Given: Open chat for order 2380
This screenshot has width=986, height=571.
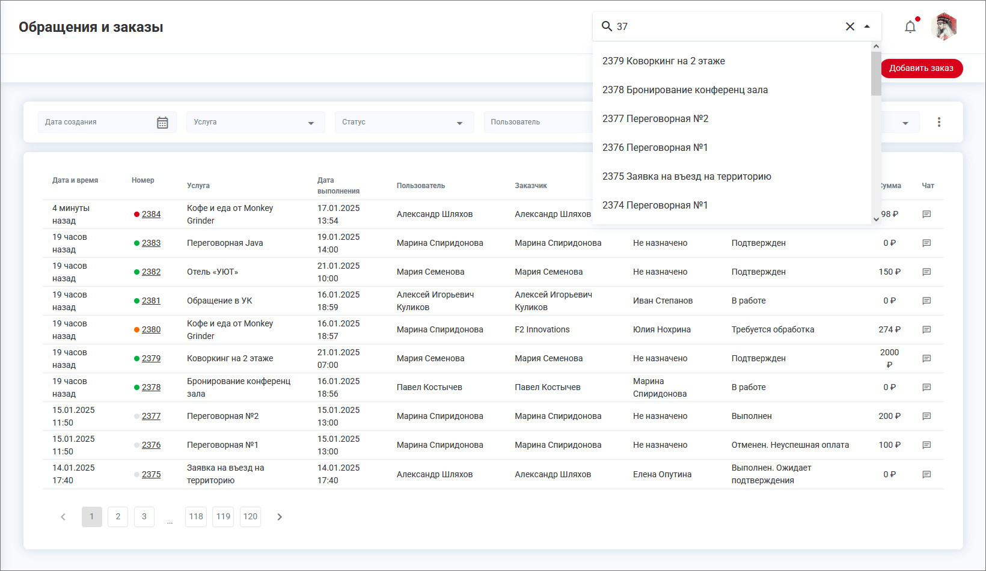Looking at the screenshot, I should coord(926,330).
